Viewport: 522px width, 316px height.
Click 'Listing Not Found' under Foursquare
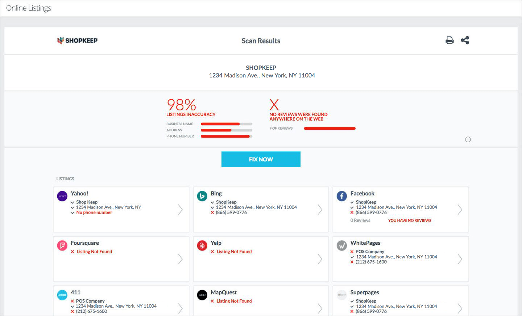[x=94, y=252]
